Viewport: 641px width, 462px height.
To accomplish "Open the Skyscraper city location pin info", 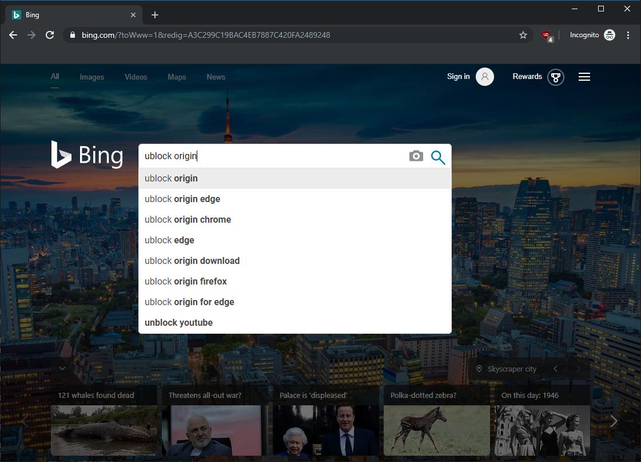I will [x=479, y=369].
